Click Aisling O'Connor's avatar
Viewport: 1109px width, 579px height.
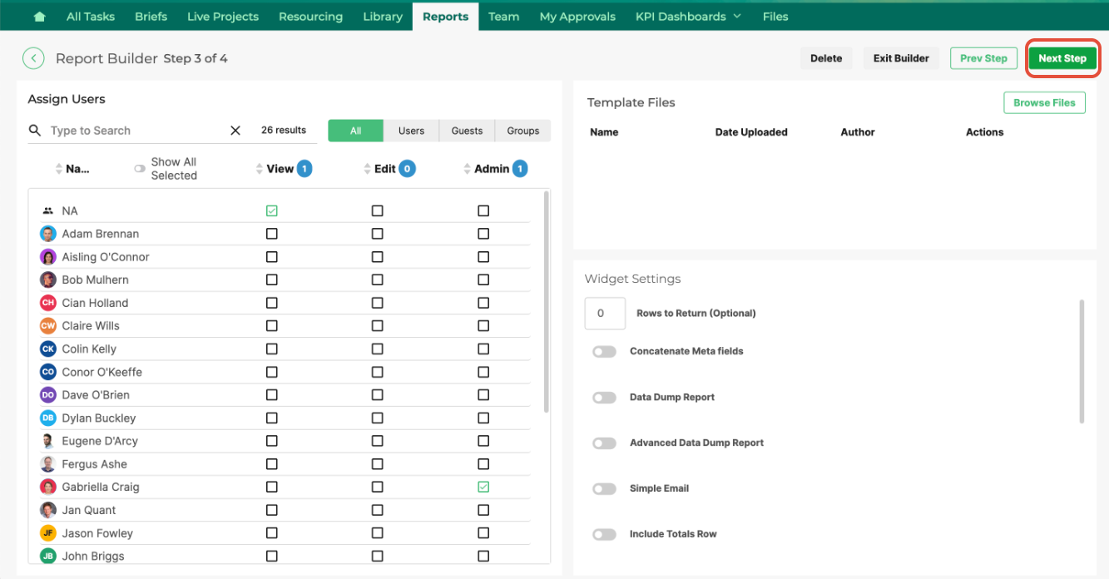point(48,257)
